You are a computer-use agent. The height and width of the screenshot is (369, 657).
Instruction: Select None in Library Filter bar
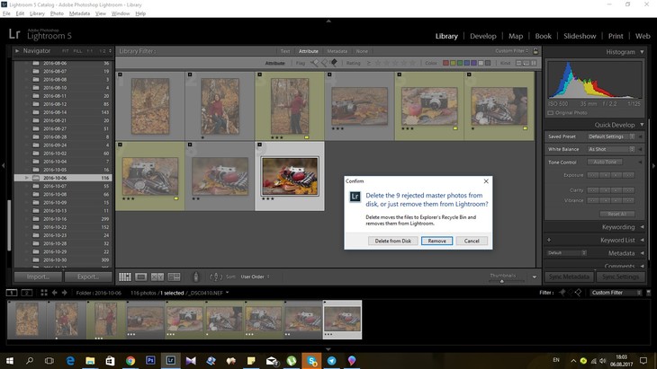point(362,51)
